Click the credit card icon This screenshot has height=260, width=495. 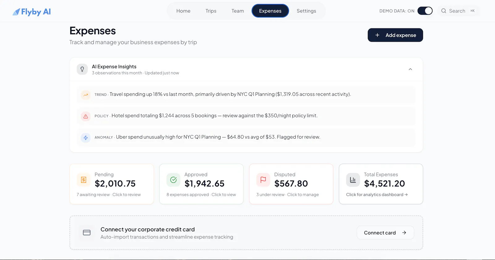coord(87,233)
